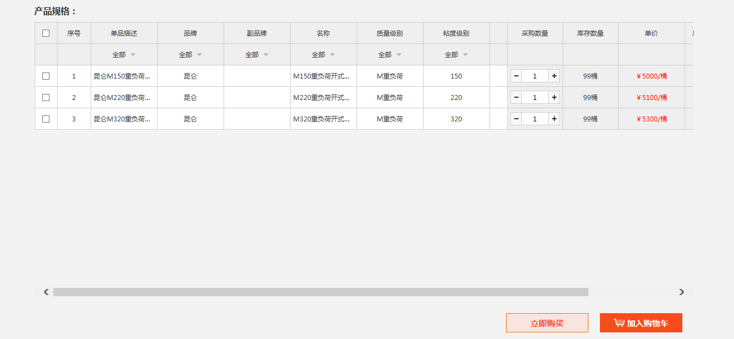
Task: Decrease quantity for the M220 row
Action: (516, 97)
